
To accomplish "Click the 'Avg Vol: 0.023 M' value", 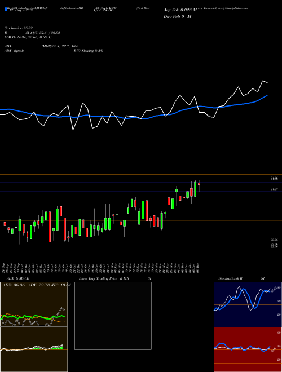I will click(x=180, y=10).
